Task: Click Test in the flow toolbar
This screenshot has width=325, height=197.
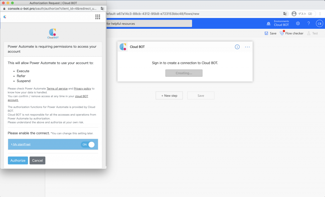Action: 313,33
